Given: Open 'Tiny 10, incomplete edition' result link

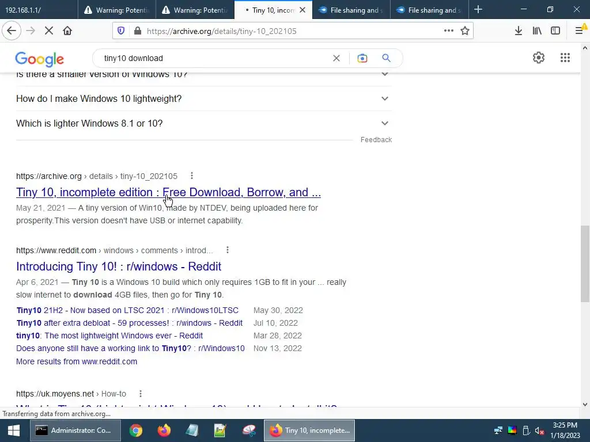Looking at the screenshot, I should point(168,192).
